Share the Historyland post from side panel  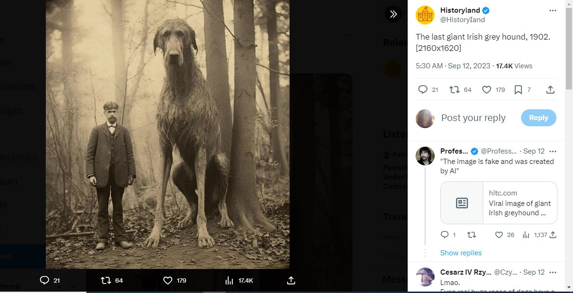click(x=550, y=90)
